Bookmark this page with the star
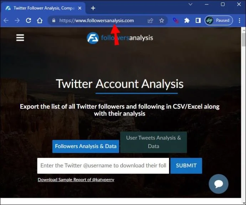 162,20
